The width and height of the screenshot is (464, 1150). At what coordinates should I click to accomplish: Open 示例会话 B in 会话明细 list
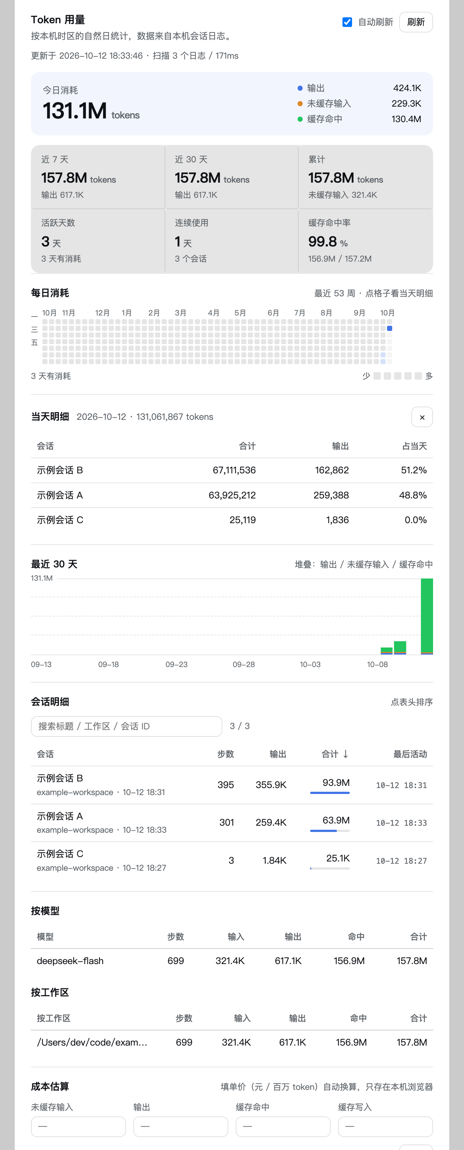[232, 785]
